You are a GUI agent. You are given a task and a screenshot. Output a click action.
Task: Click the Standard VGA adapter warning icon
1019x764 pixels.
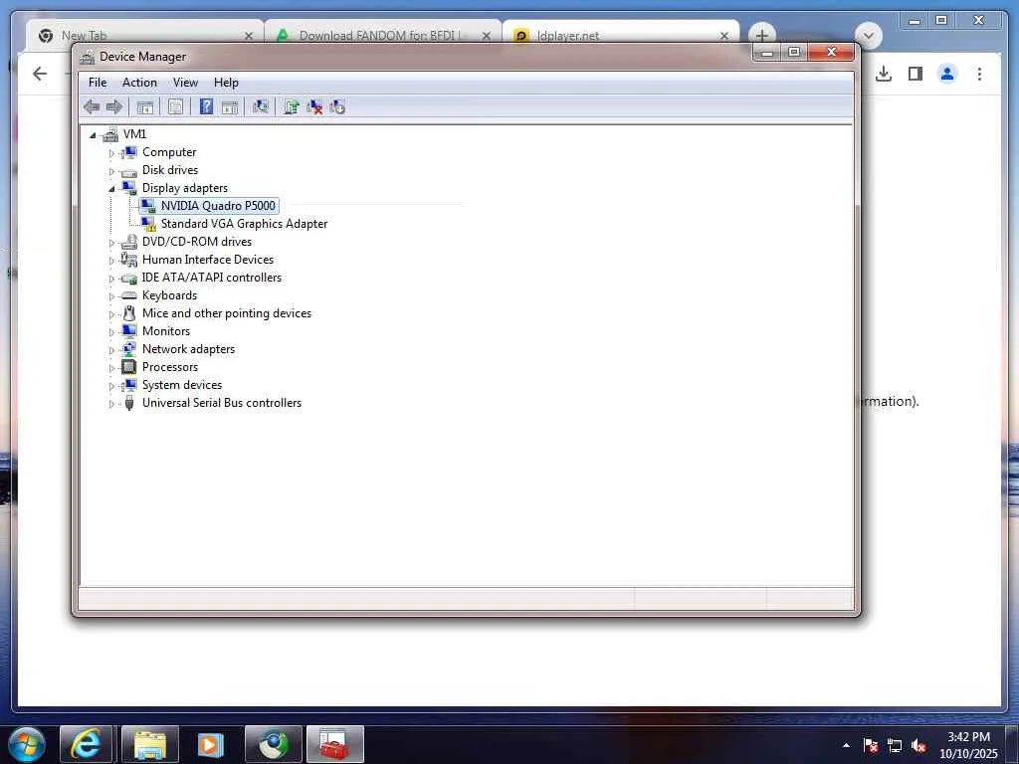coord(148,224)
